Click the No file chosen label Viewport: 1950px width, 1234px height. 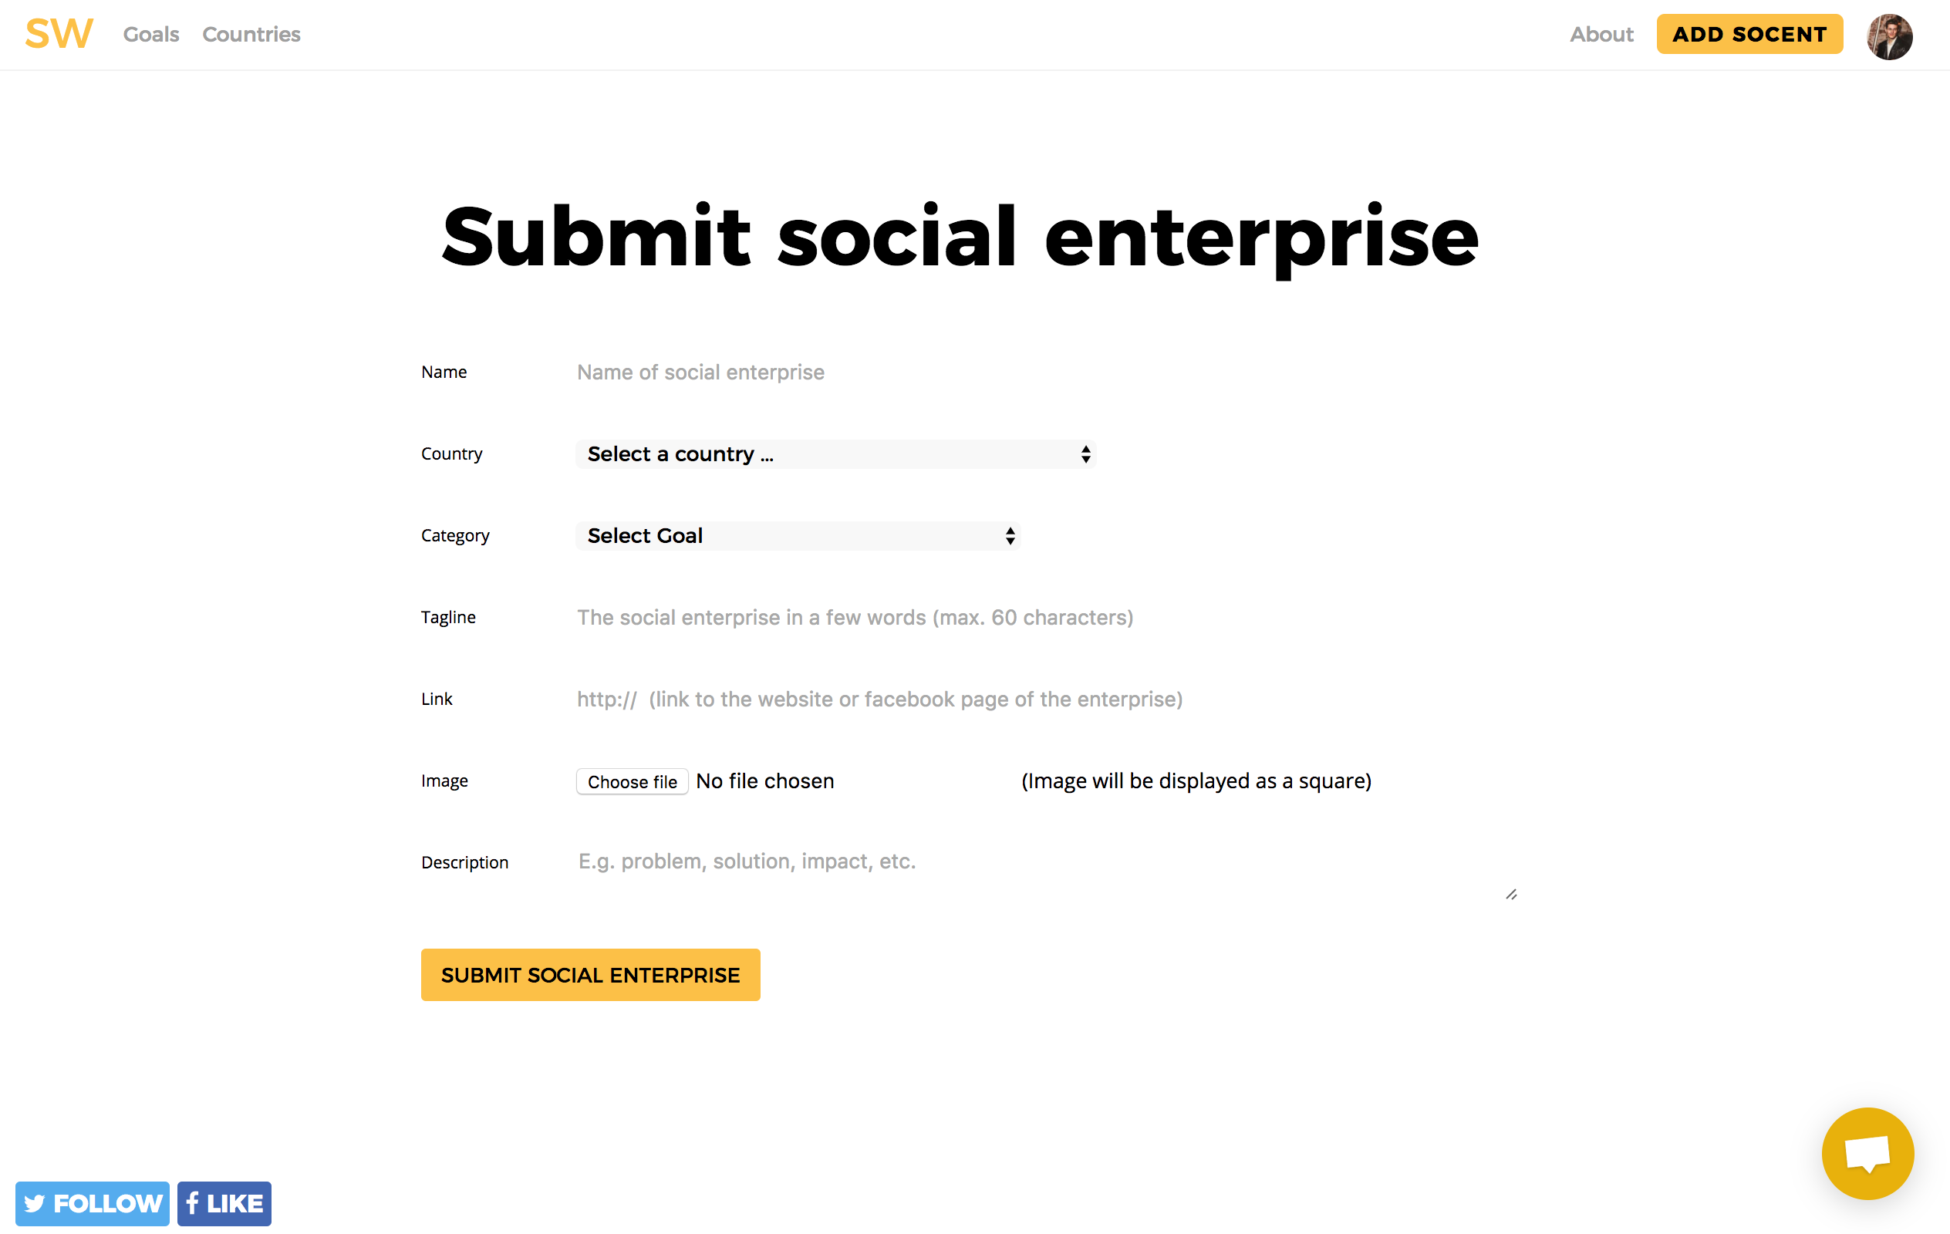click(x=764, y=781)
